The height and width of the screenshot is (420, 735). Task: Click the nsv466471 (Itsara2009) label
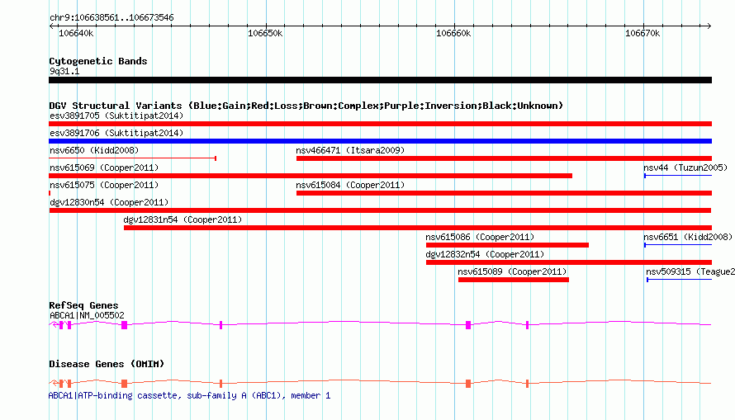[x=350, y=150]
